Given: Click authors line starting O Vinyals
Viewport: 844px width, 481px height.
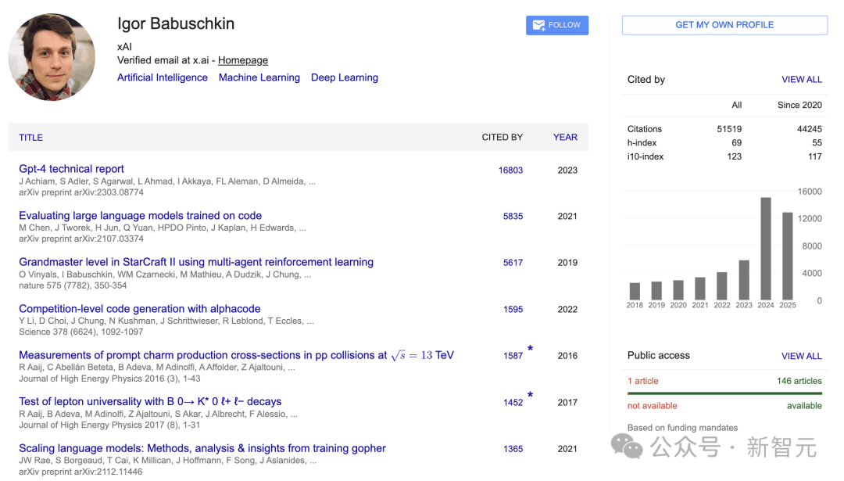Looking at the screenshot, I should click(165, 275).
